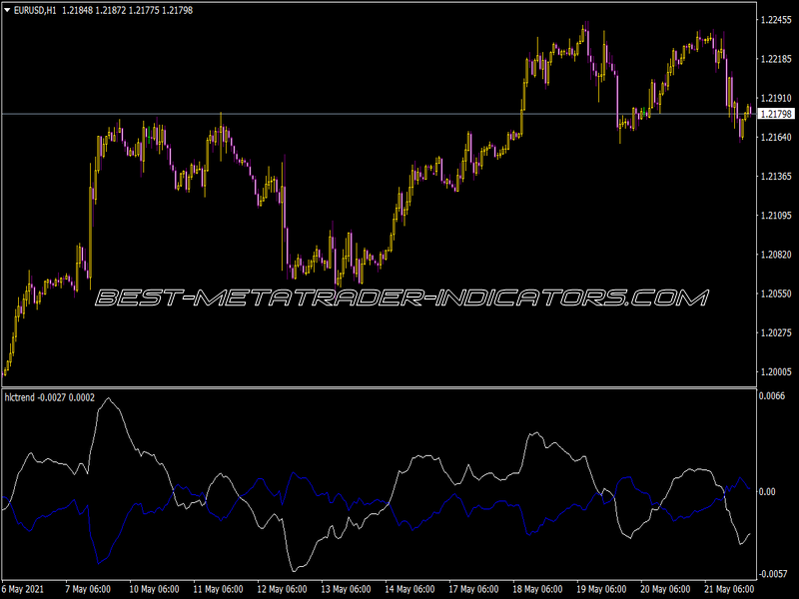Click the 1.20550 price scale value
This screenshot has height=599, width=799.
pos(776,294)
